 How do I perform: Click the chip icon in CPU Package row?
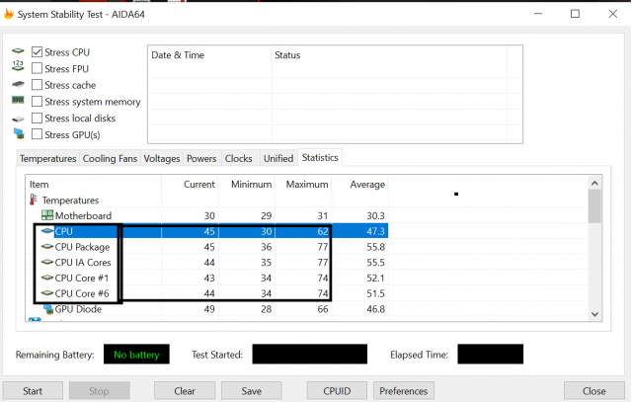(x=47, y=246)
